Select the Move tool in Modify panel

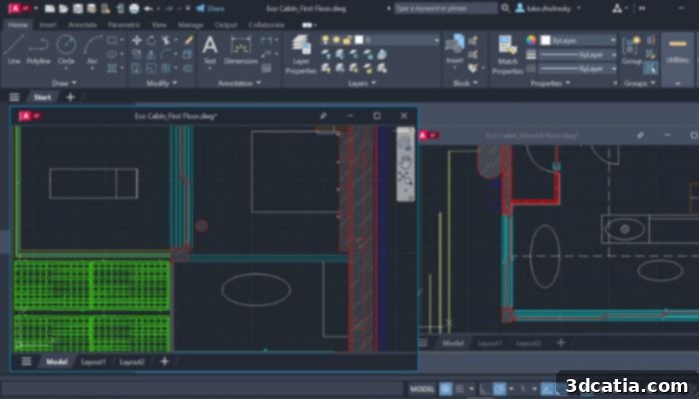click(x=137, y=41)
